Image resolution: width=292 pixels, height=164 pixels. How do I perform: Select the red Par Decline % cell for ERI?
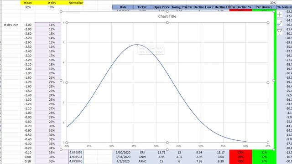[x=240, y=153]
